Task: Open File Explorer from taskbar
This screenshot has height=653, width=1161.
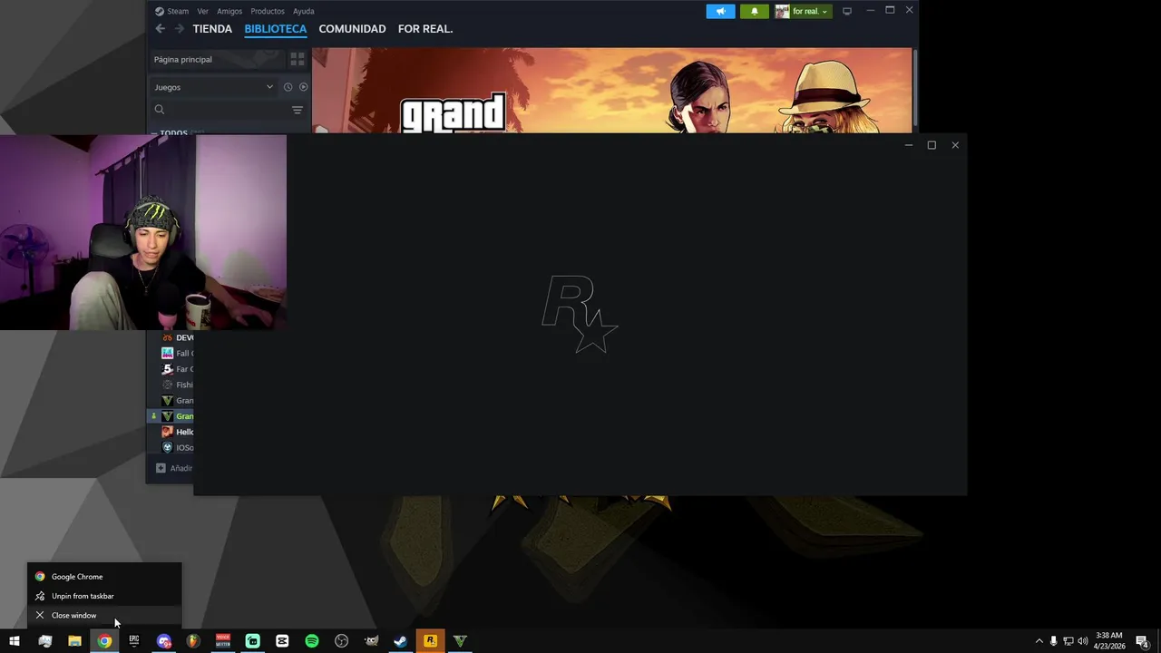Action: 74,641
